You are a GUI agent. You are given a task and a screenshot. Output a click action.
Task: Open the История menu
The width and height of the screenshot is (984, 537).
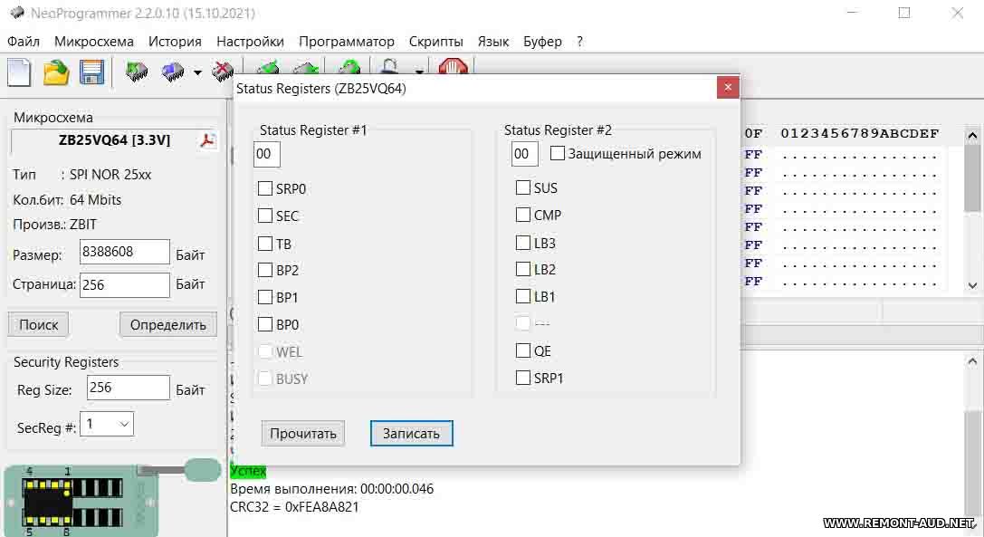175,42
